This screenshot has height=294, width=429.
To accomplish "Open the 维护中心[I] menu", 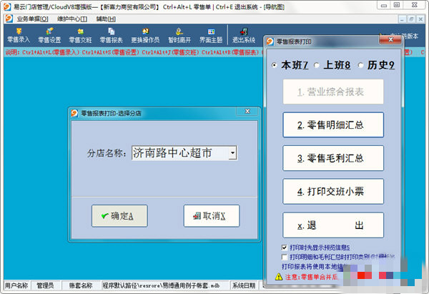I will (x=72, y=19).
